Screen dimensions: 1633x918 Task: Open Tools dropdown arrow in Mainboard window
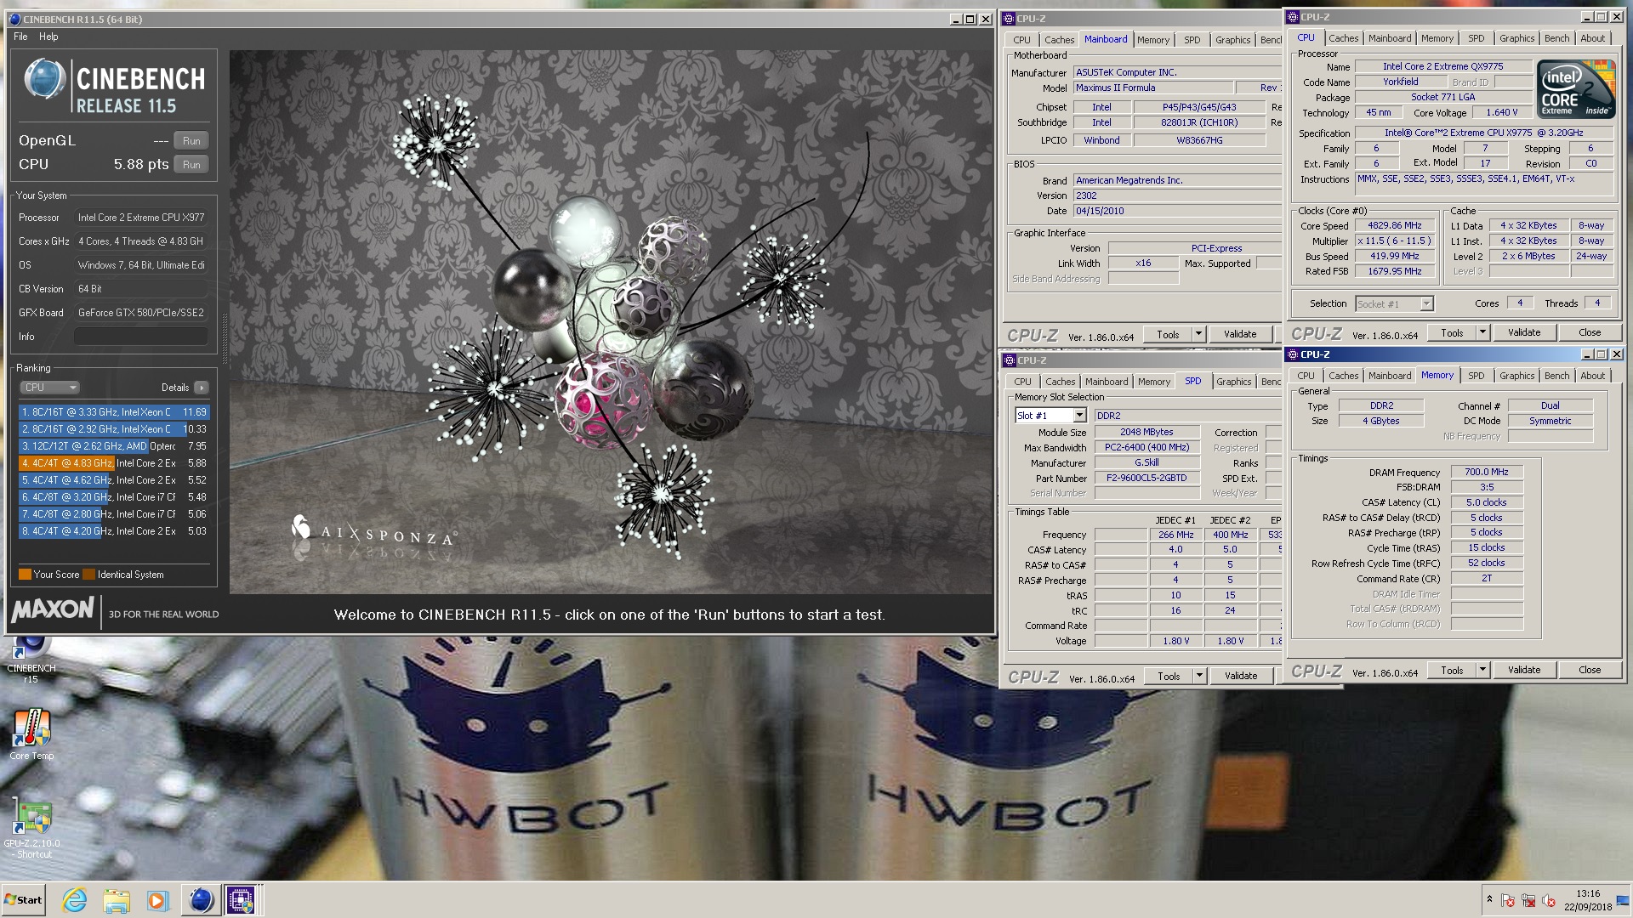pyautogui.click(x=1198, y=335)
